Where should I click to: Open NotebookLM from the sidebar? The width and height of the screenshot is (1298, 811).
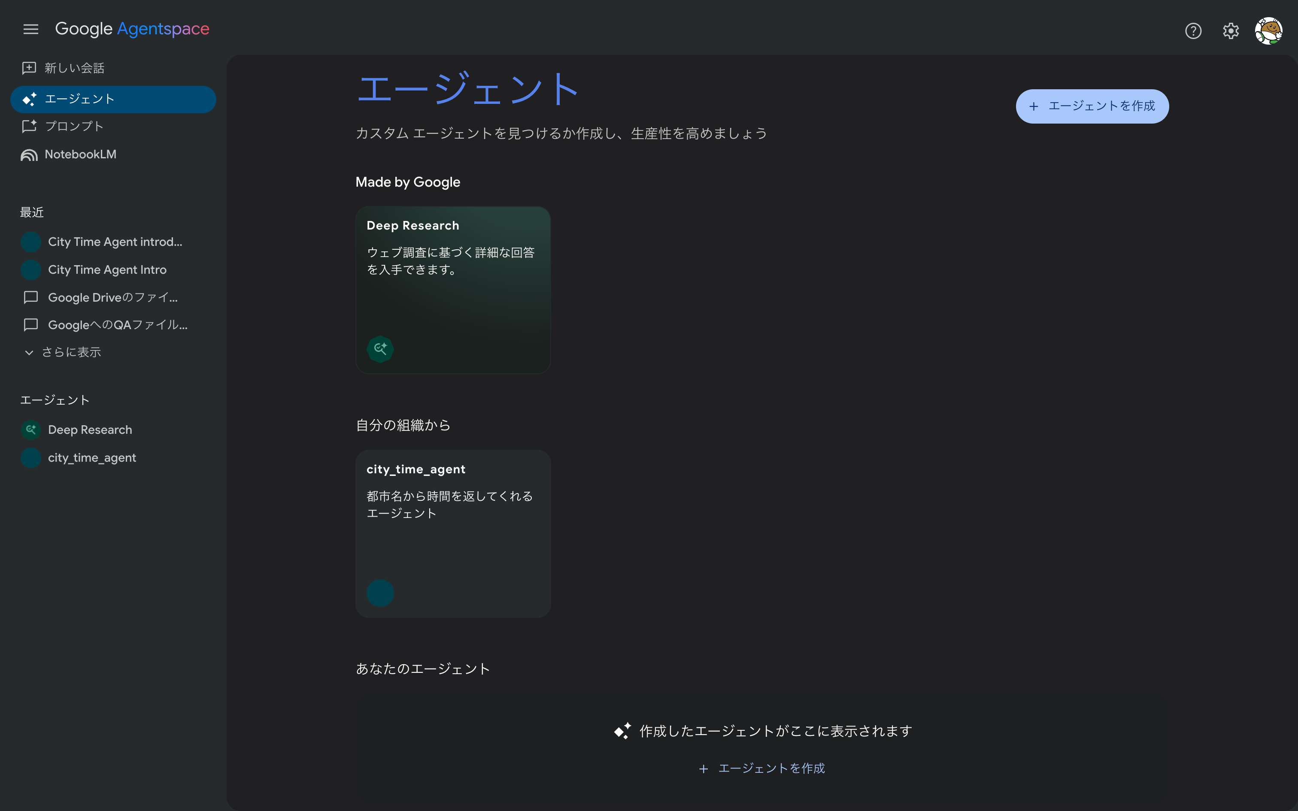[113, 154]
